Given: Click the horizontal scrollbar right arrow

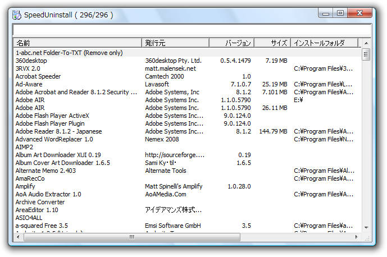Looking at the screenshot, I should click(x=357, y=237).
